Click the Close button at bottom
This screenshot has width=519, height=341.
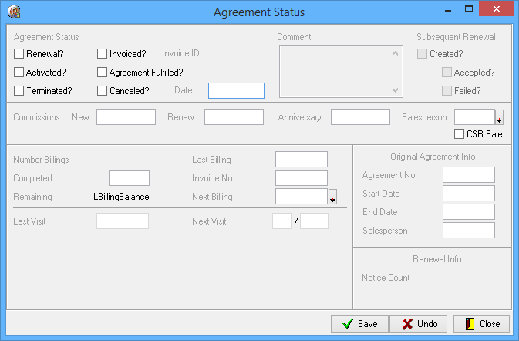pos(481,324)
